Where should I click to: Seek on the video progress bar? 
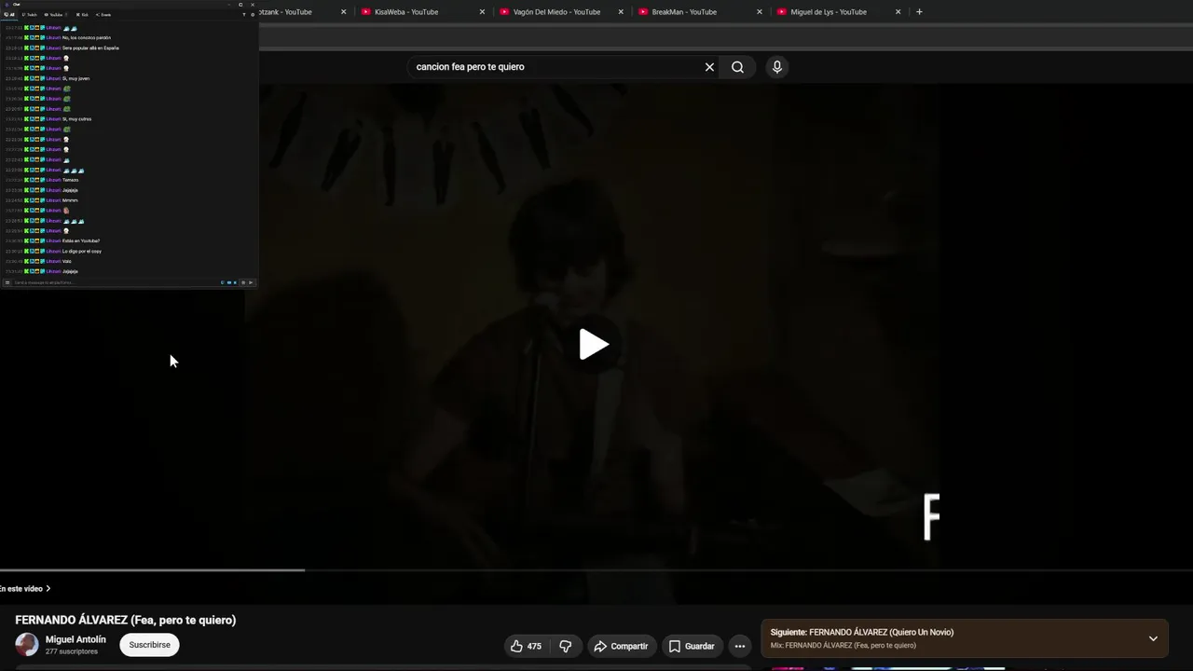coord(596,569)
